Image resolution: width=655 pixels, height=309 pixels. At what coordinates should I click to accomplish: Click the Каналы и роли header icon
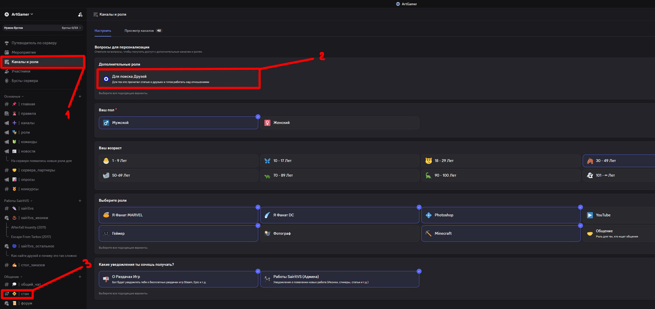pyautogui.click(x=96, y=14)
